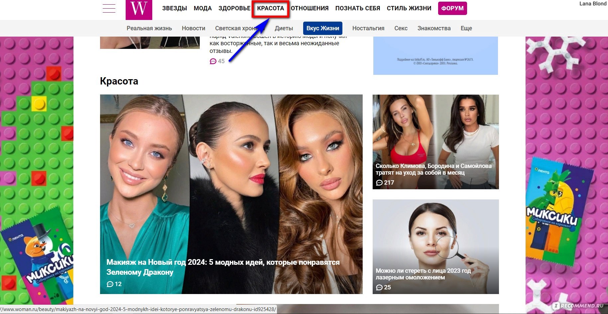Screen dimensions: 608x314
Task: Navigate to ОТНОШЕНИЯ section
Action: [309, 8]
